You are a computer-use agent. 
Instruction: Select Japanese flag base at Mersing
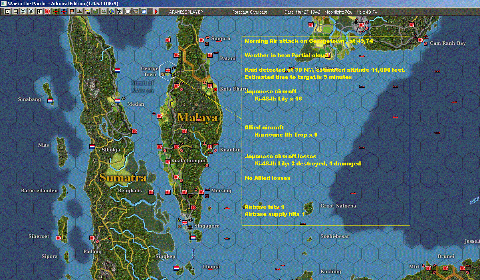202,192
